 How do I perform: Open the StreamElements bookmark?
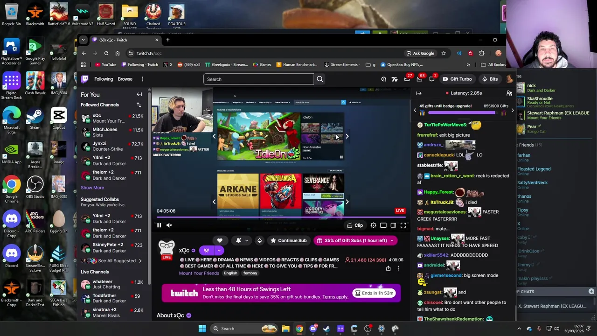point(341,65)
